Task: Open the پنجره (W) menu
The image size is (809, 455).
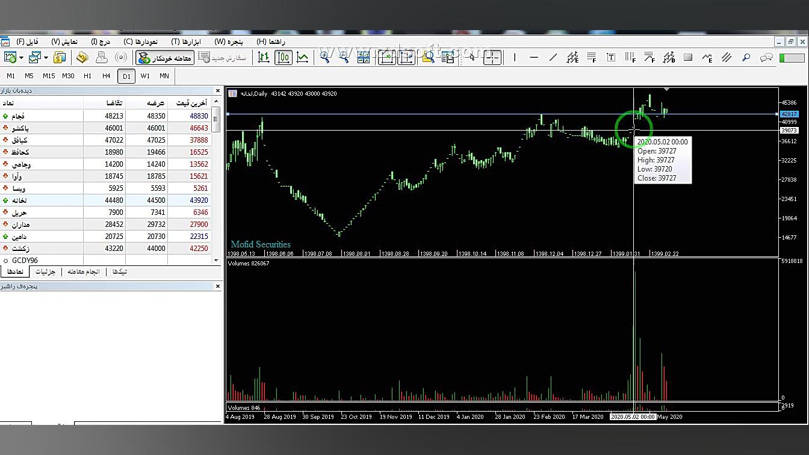Action: (x=229, y=42)
